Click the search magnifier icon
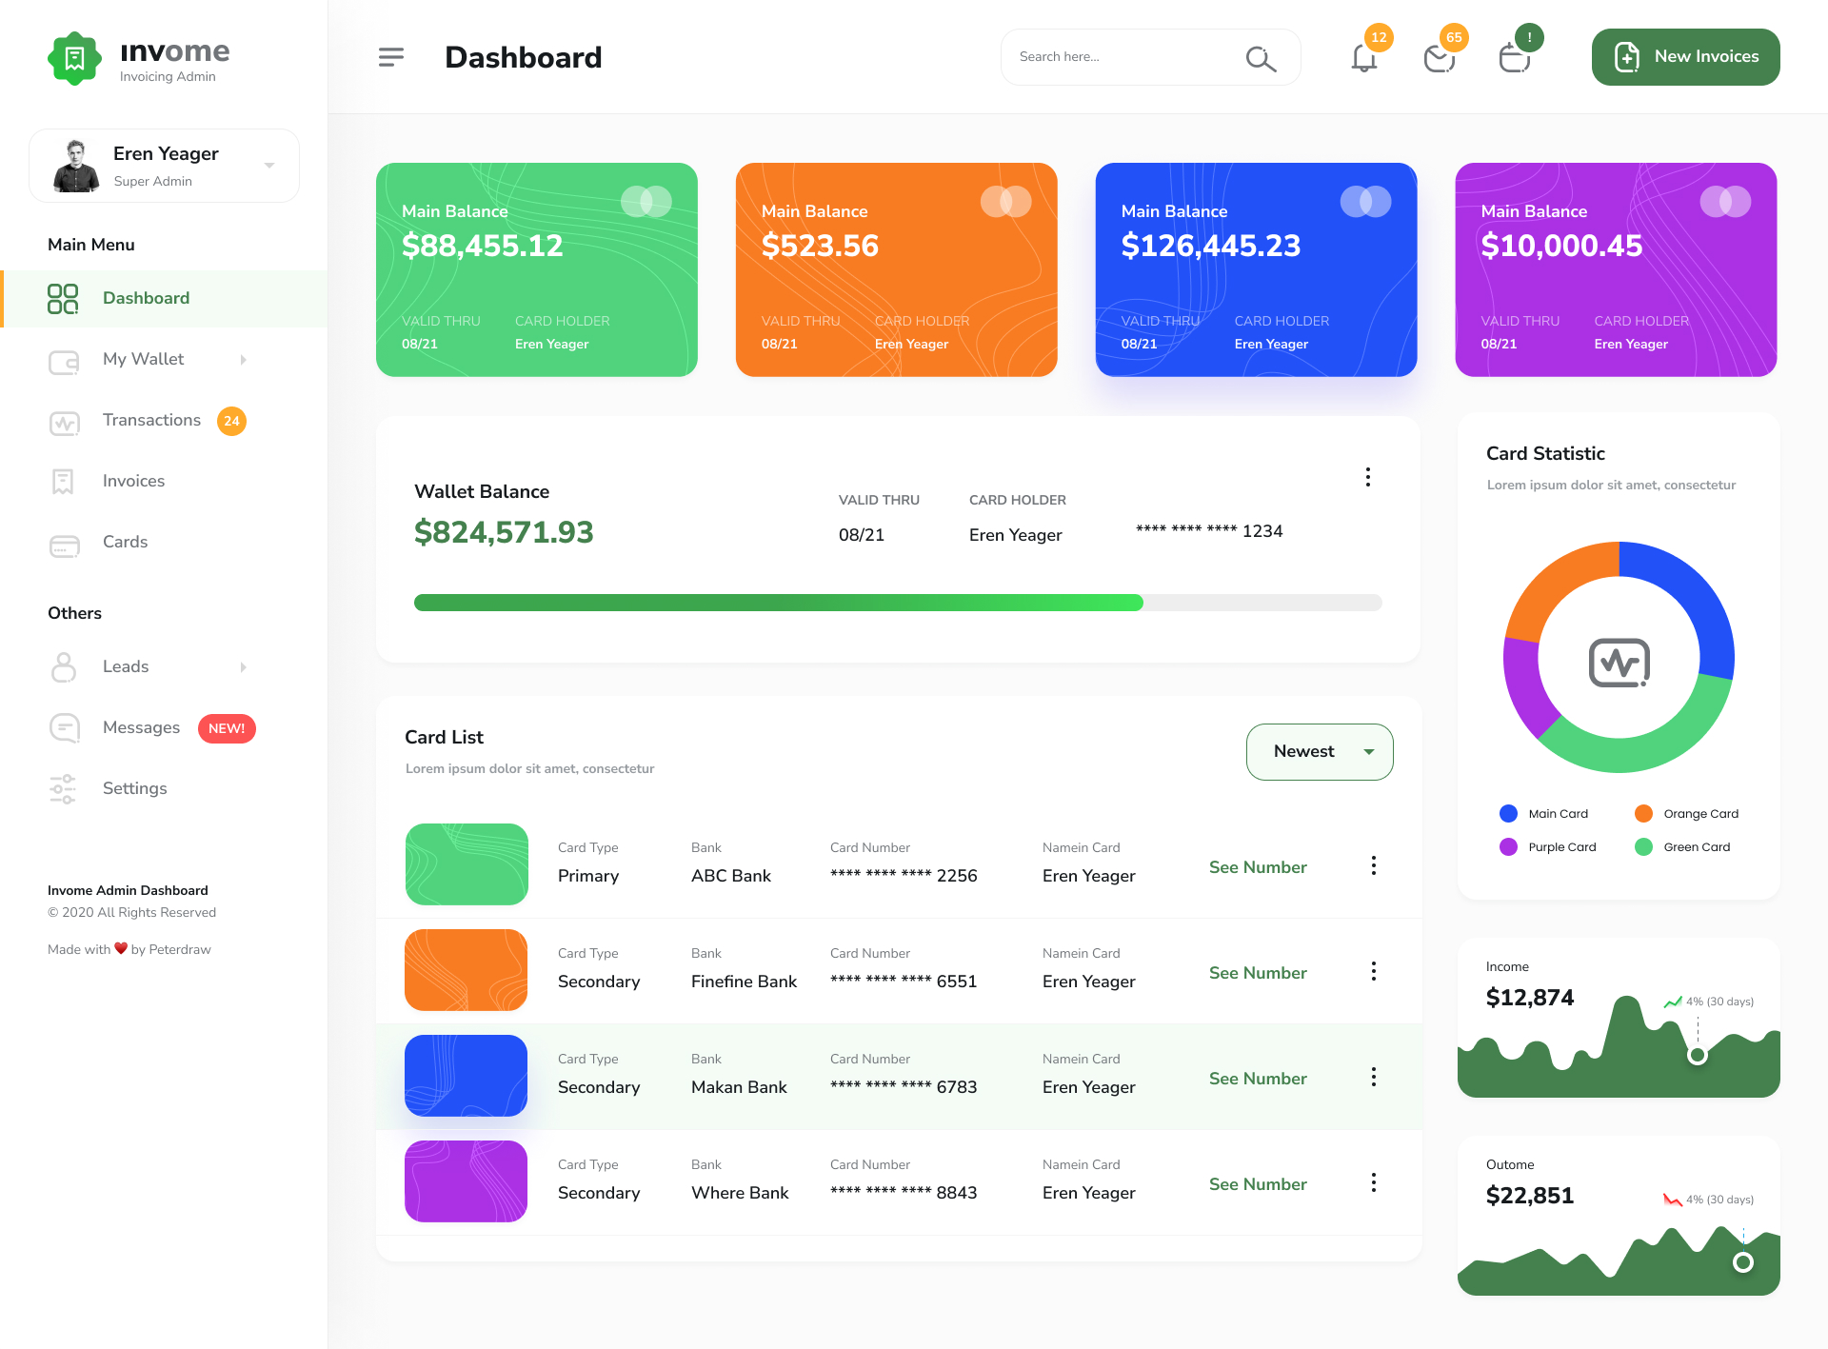Image resolution: width=1828 pixels, height=1349 pixels. [x=1260, y=58]
